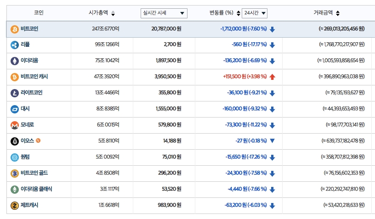
Task: Click the red up arrow in 비트코인 캐시 row
Action: tap(272, 77)
